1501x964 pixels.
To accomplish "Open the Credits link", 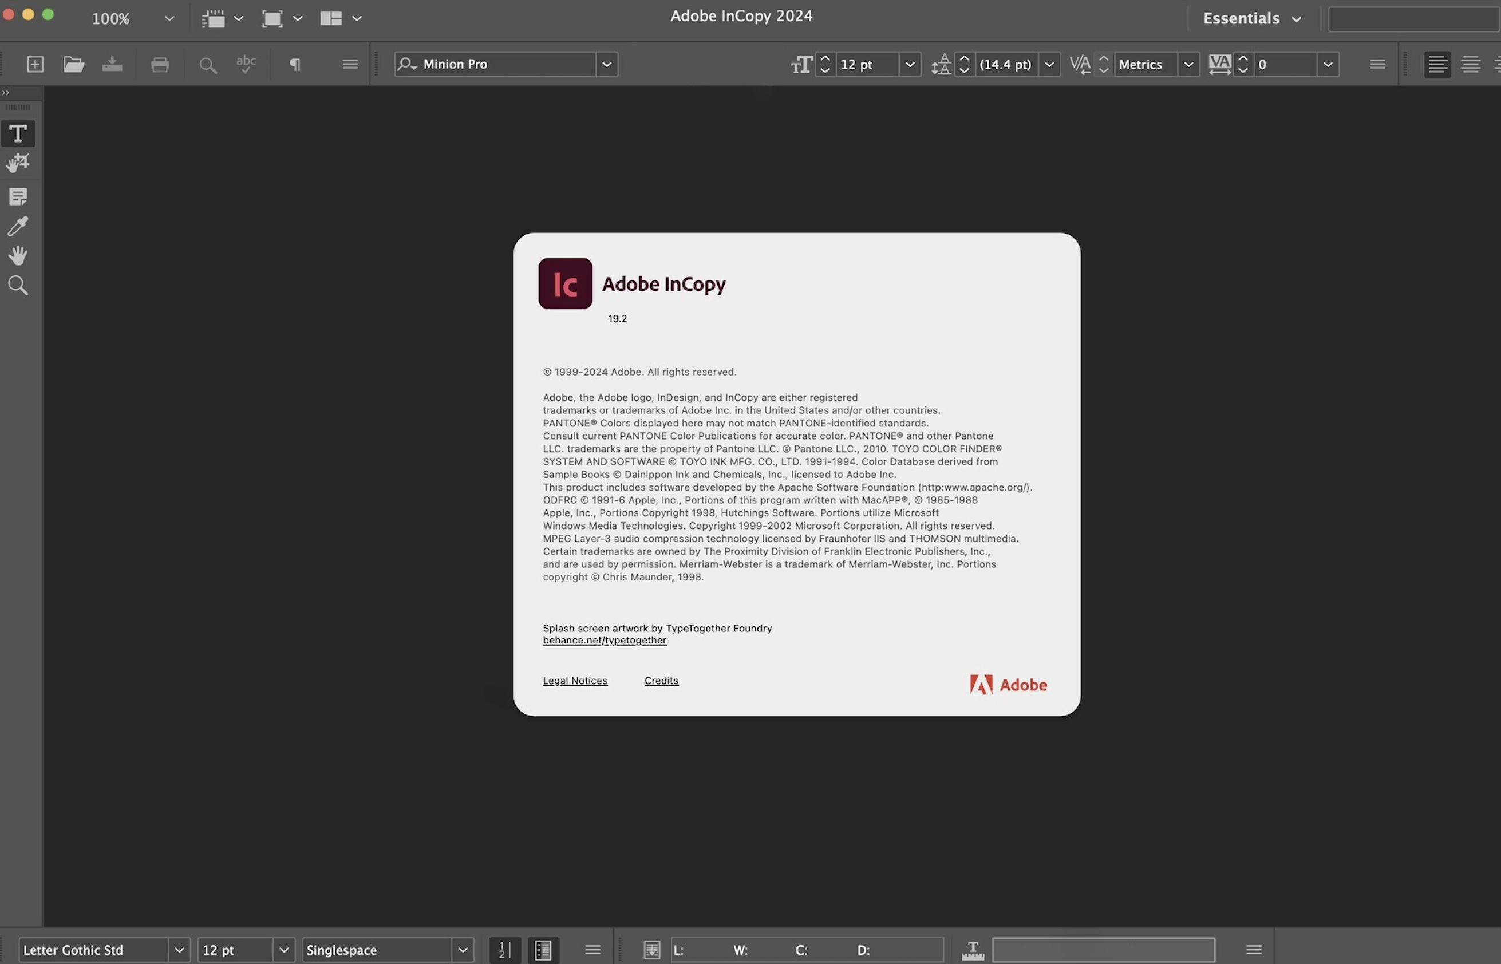I will (661, 681).
